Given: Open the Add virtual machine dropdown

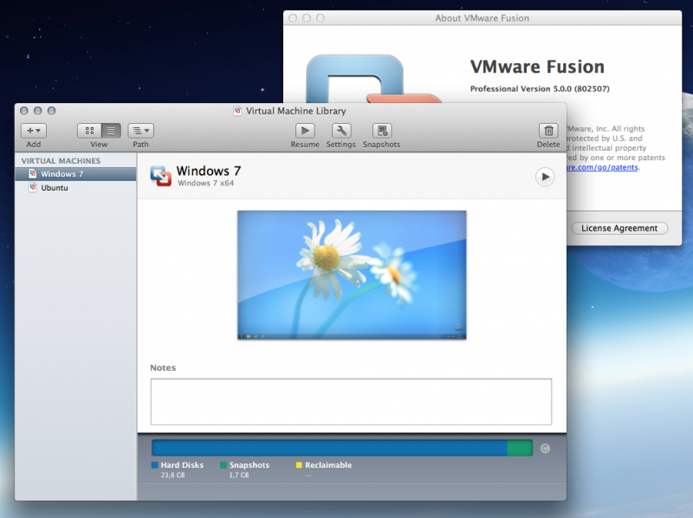Looking at the screenshot, I should (34, 131).
